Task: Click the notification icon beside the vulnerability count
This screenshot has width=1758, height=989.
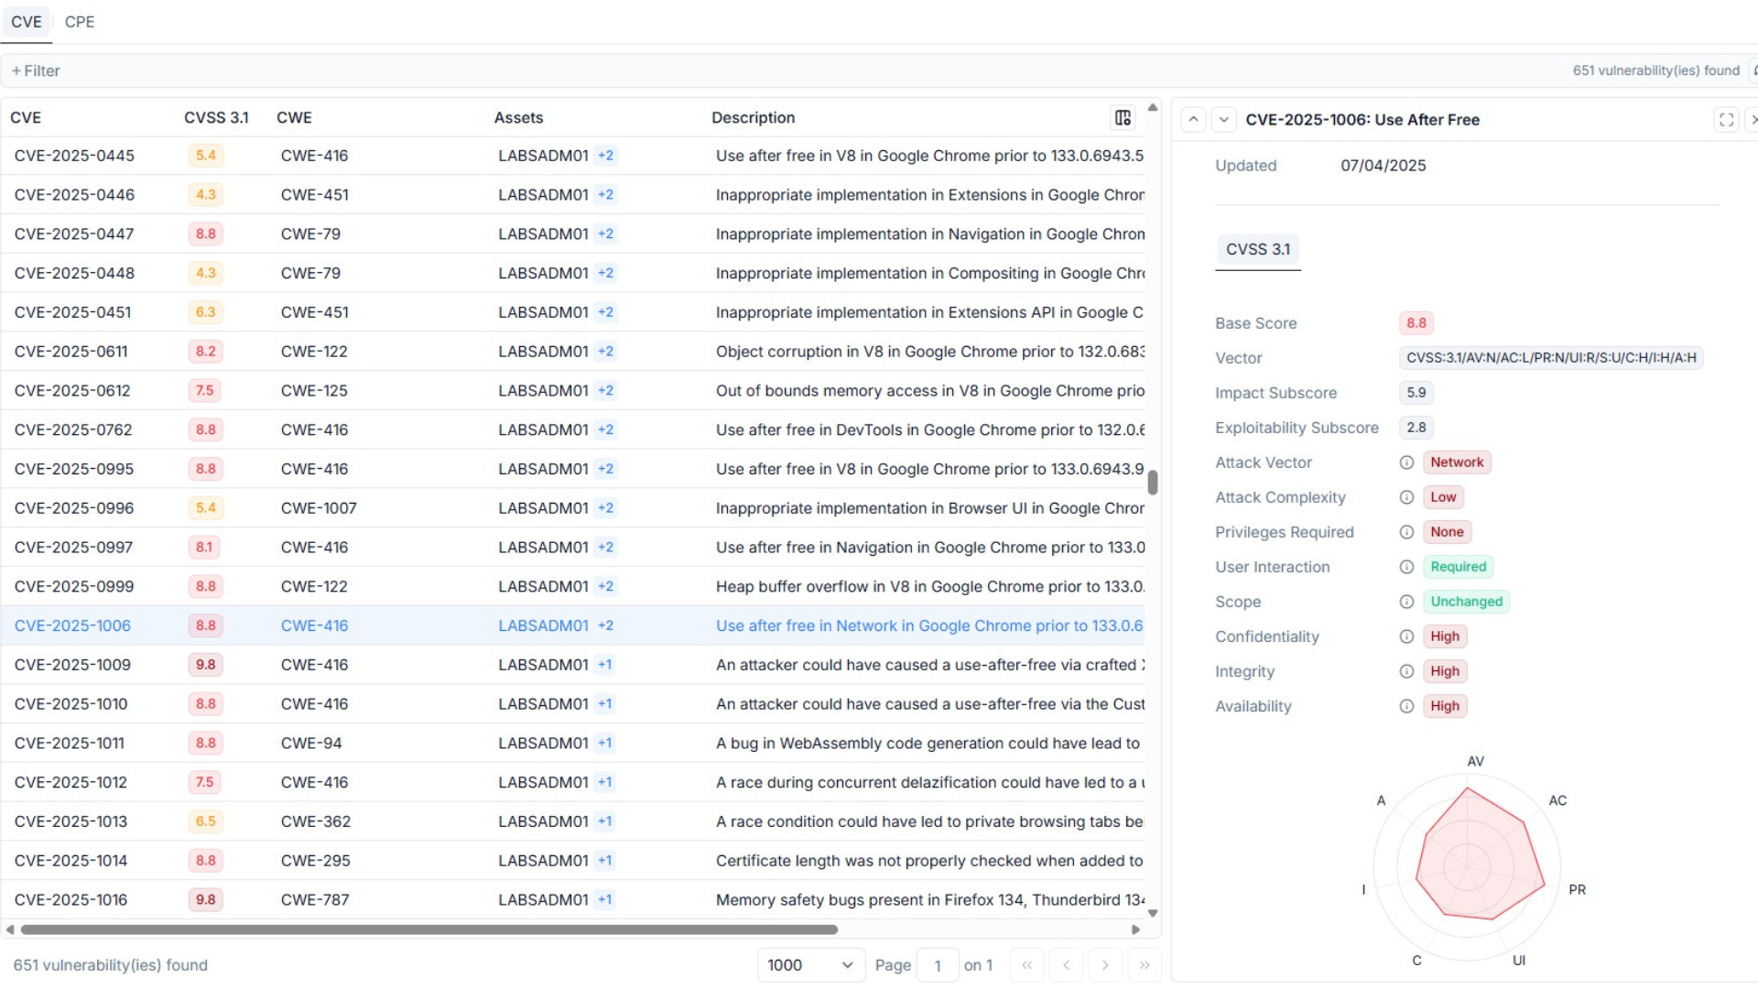Action: [x=1754, y=70]
